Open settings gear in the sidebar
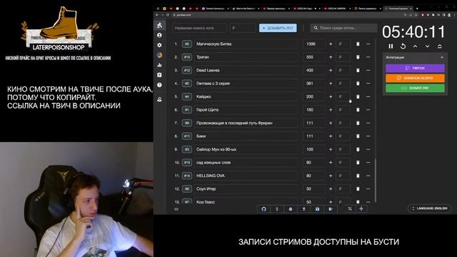 [x=159, y=45]
